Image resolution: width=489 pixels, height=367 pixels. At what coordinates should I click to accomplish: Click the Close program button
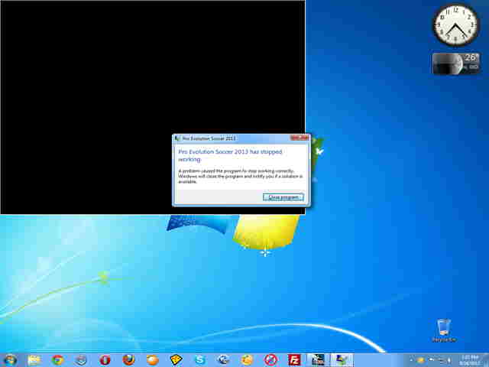coord(283,197)
